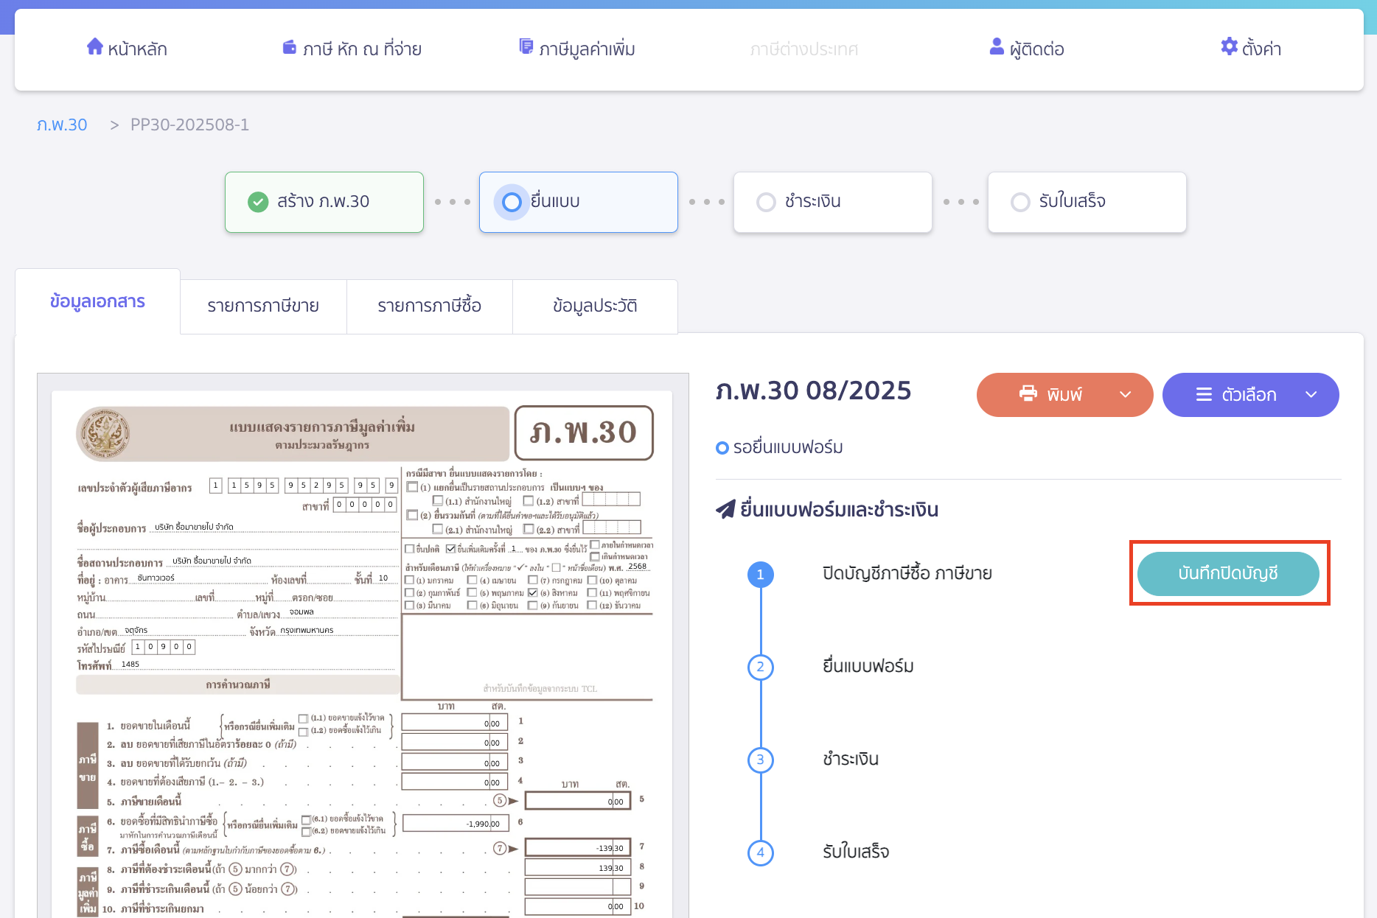Viewport: 1377px width, 918px height.
Task: Click the printer icon on พิมพ์ button
Action: click(1028, 394)
